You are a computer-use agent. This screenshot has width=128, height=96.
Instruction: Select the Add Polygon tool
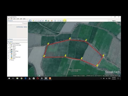coord(36,21)
